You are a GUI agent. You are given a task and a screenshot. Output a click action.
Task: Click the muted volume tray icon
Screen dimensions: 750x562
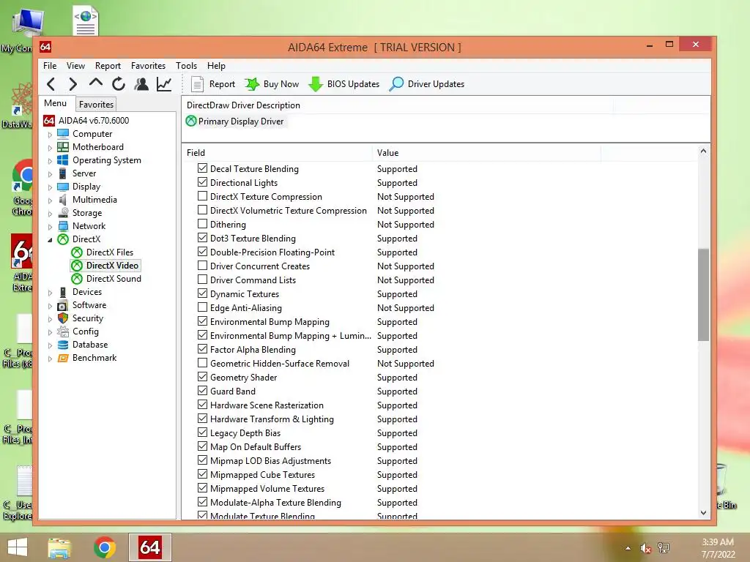tap(645, 548)
